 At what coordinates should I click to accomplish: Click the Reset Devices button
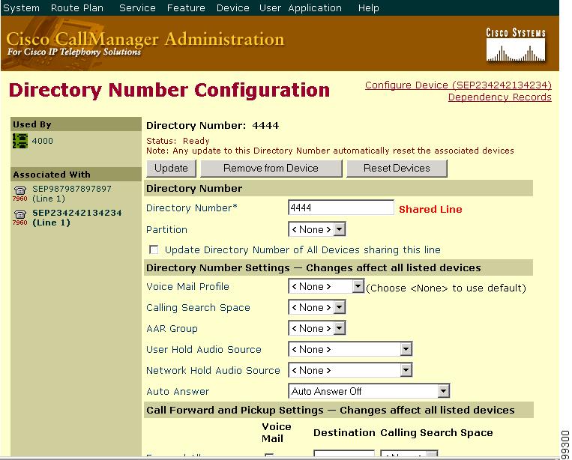[x=397, y=169]
